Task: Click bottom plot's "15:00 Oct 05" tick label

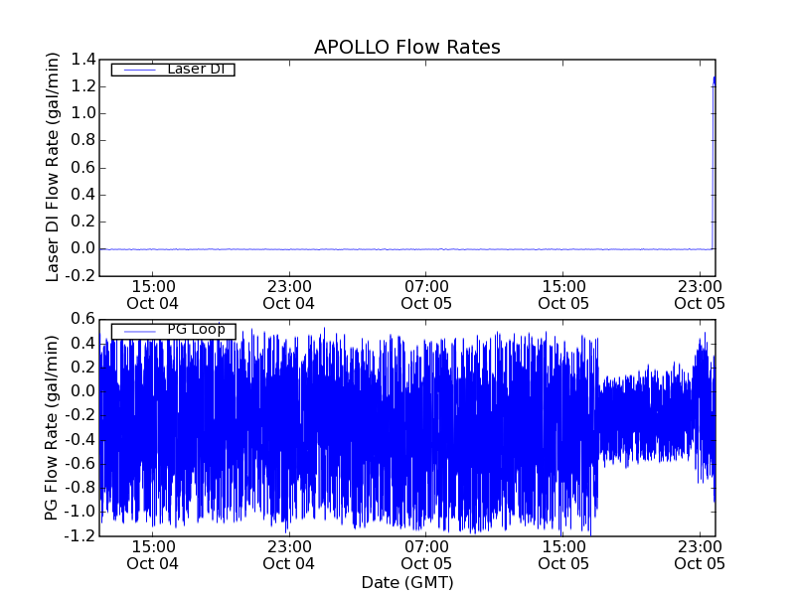Action: coord(563,554)
